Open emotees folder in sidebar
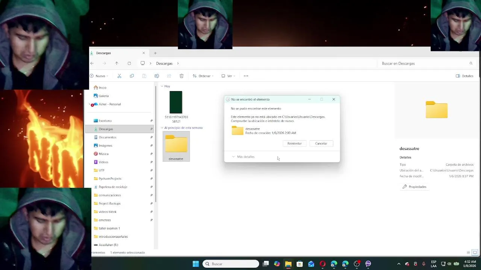481x270 pixels. pos(104,220)
